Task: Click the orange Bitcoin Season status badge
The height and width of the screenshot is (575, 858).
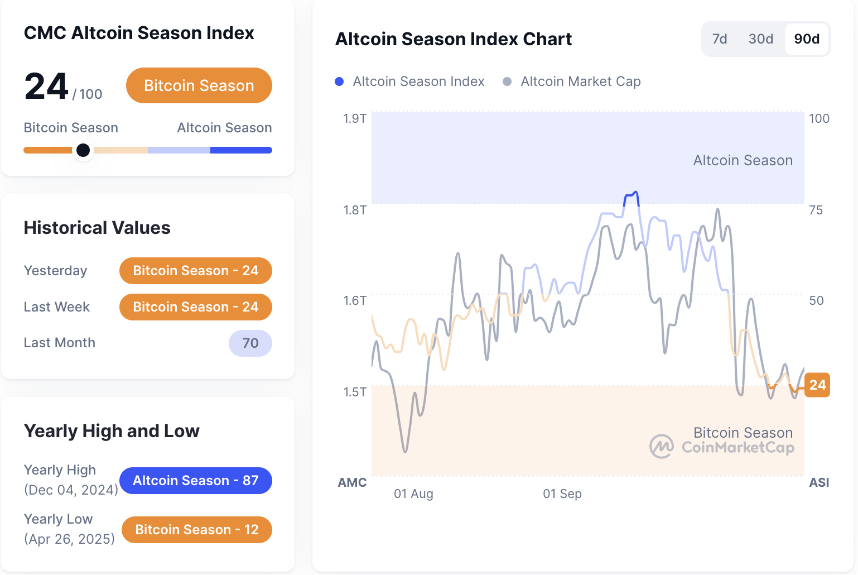Action: (199, 85)
